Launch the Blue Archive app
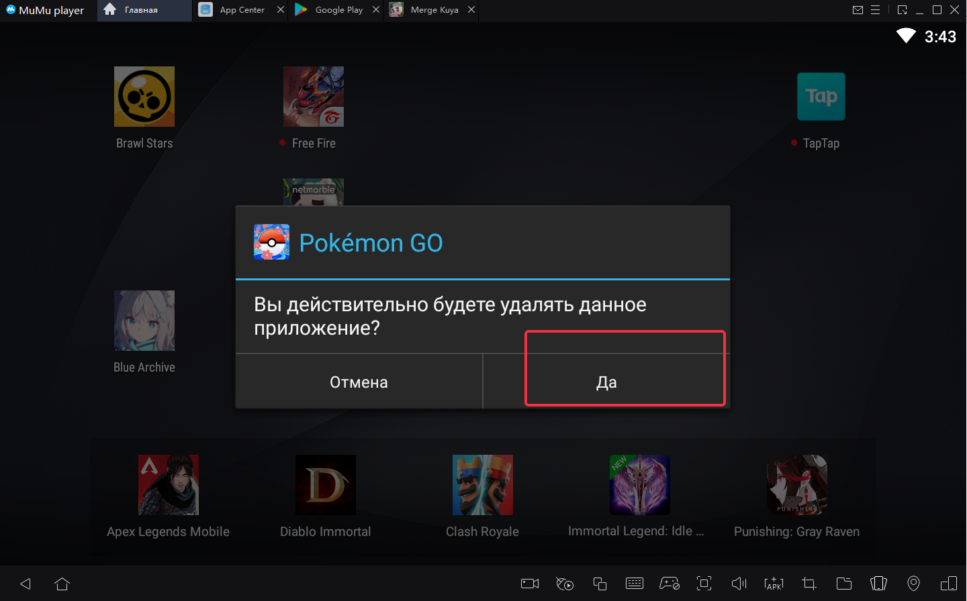This screenshot has height=601, width=967. tap(144, 321)
